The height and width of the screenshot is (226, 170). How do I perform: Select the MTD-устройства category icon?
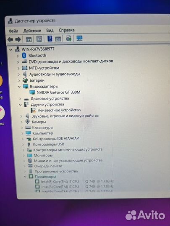pyautogui.click(x=25, y=68)
